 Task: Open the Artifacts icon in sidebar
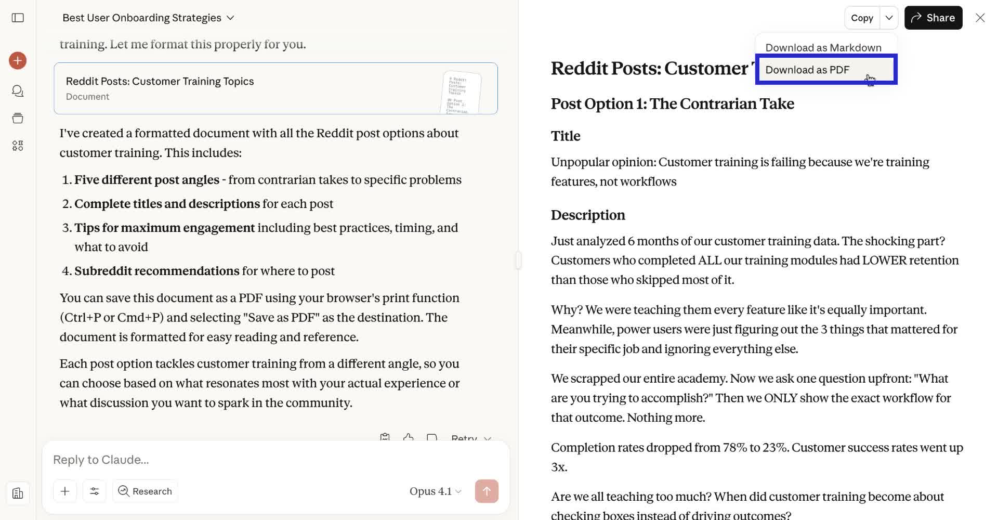click(18, 146)
